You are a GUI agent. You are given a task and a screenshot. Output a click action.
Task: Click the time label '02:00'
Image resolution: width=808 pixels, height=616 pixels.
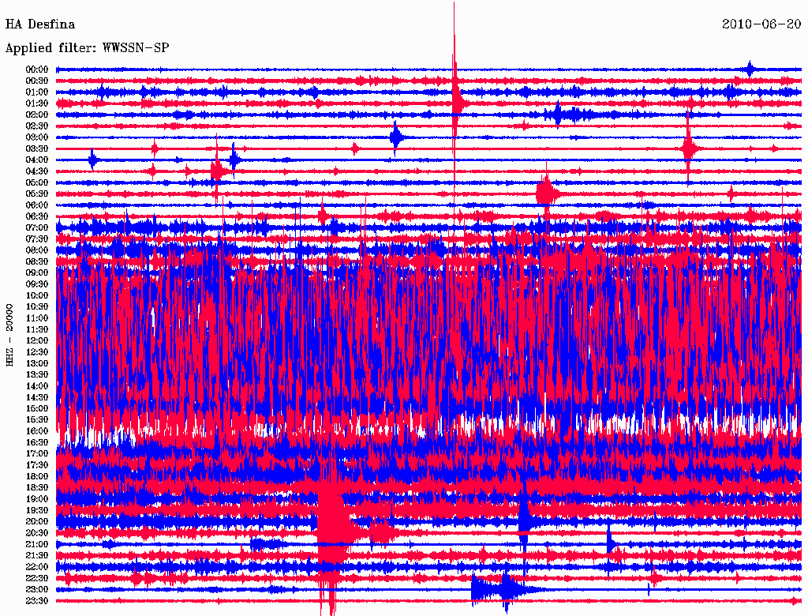(37, 115)
